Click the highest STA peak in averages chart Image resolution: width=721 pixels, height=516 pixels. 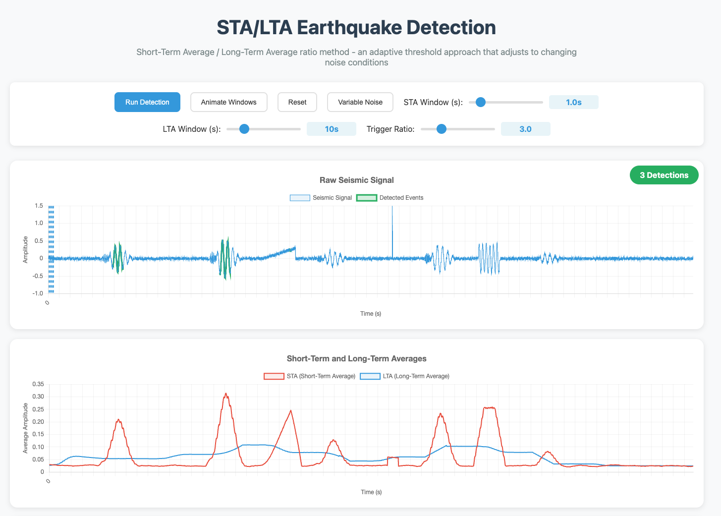point(226,395)
